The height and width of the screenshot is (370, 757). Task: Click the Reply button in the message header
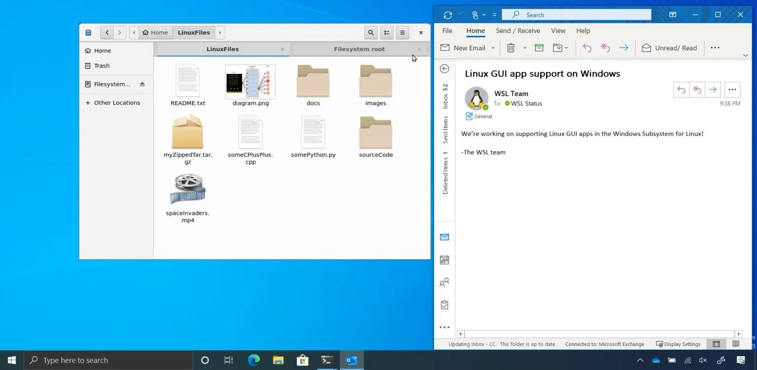[681, 90]
